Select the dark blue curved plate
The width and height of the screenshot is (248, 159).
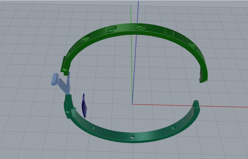tap(84, 106)
